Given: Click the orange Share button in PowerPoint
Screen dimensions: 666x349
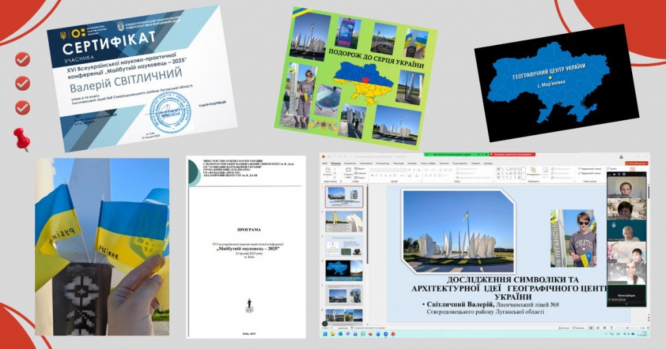Looking at the screenshot, I should 633,162.
